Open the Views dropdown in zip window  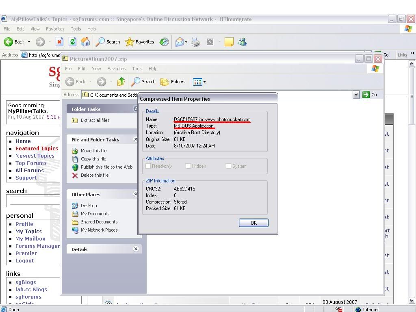click(199, 82)
